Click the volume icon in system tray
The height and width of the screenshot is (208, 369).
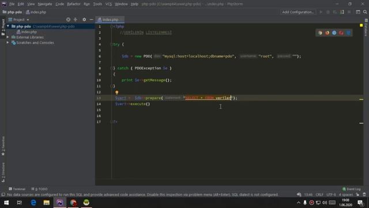325,203
